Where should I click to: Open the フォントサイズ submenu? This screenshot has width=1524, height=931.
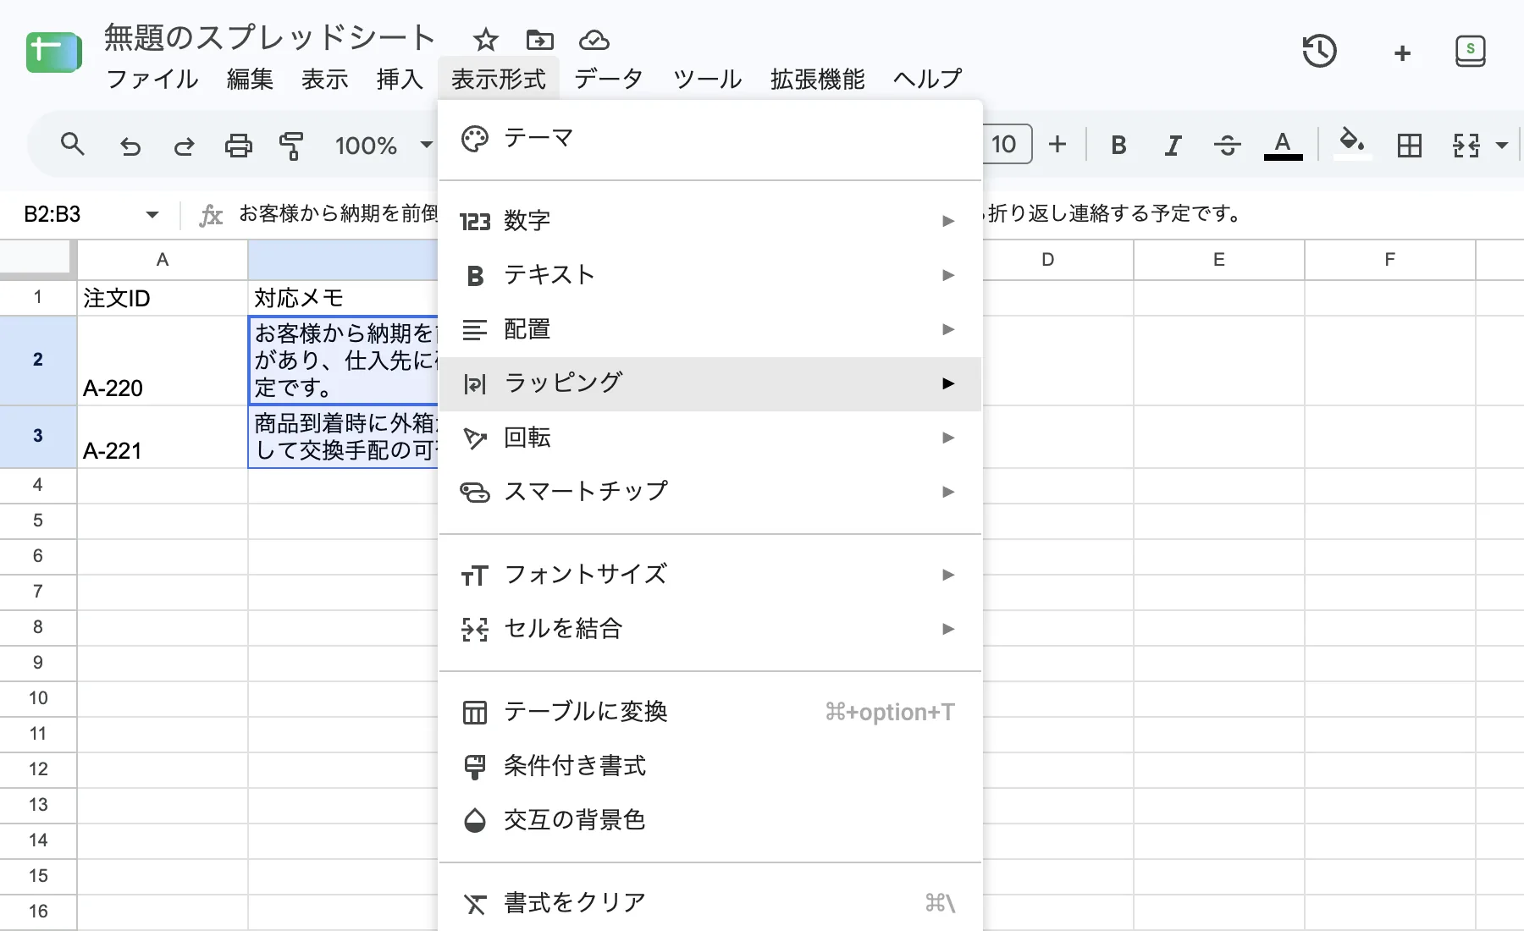click(710, 575)
